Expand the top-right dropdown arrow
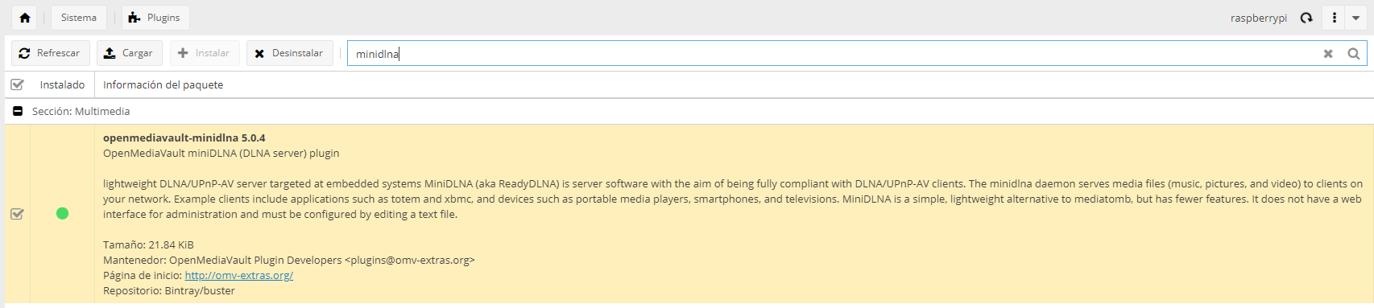Viewport: 1374px width, 308px height. 1356,18
